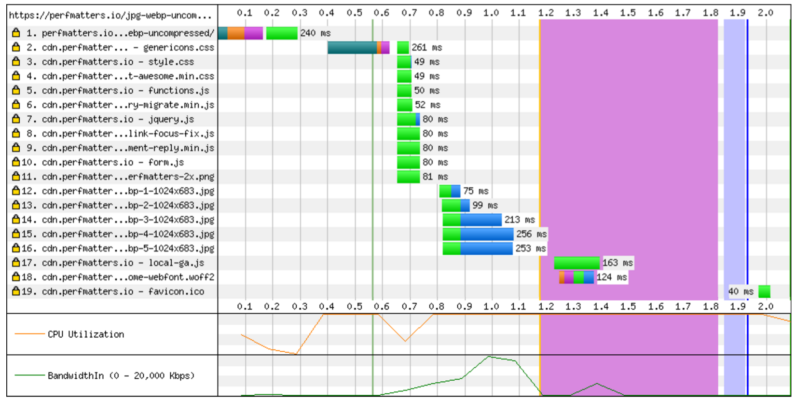Click the green favicon.ico bar at 2.0 seconds
Viewport: 795px width, 401px height.
click(x=764, y=291)
